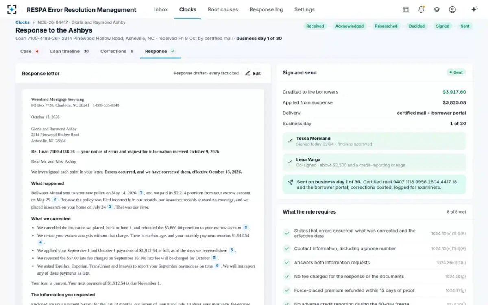Click the pencil Edit button
The width and height of the screenshot is (488, 305).
point(253,74)
